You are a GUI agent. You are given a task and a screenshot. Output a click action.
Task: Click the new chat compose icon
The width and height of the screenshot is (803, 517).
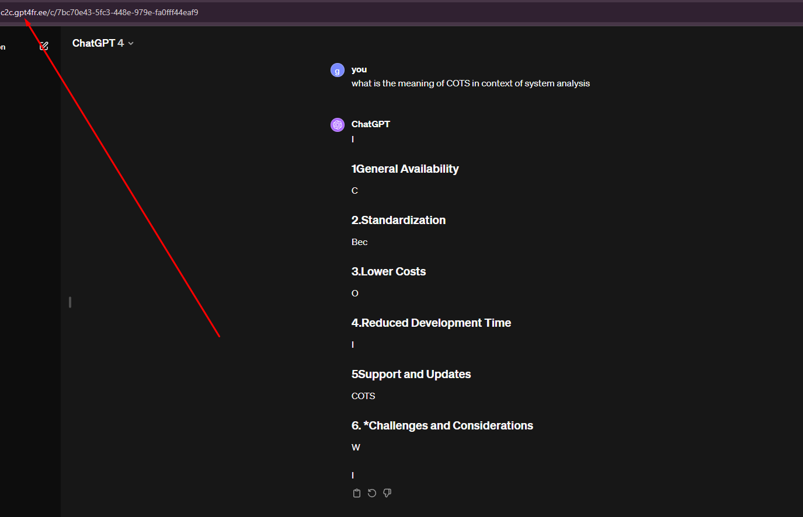[44, 46]
